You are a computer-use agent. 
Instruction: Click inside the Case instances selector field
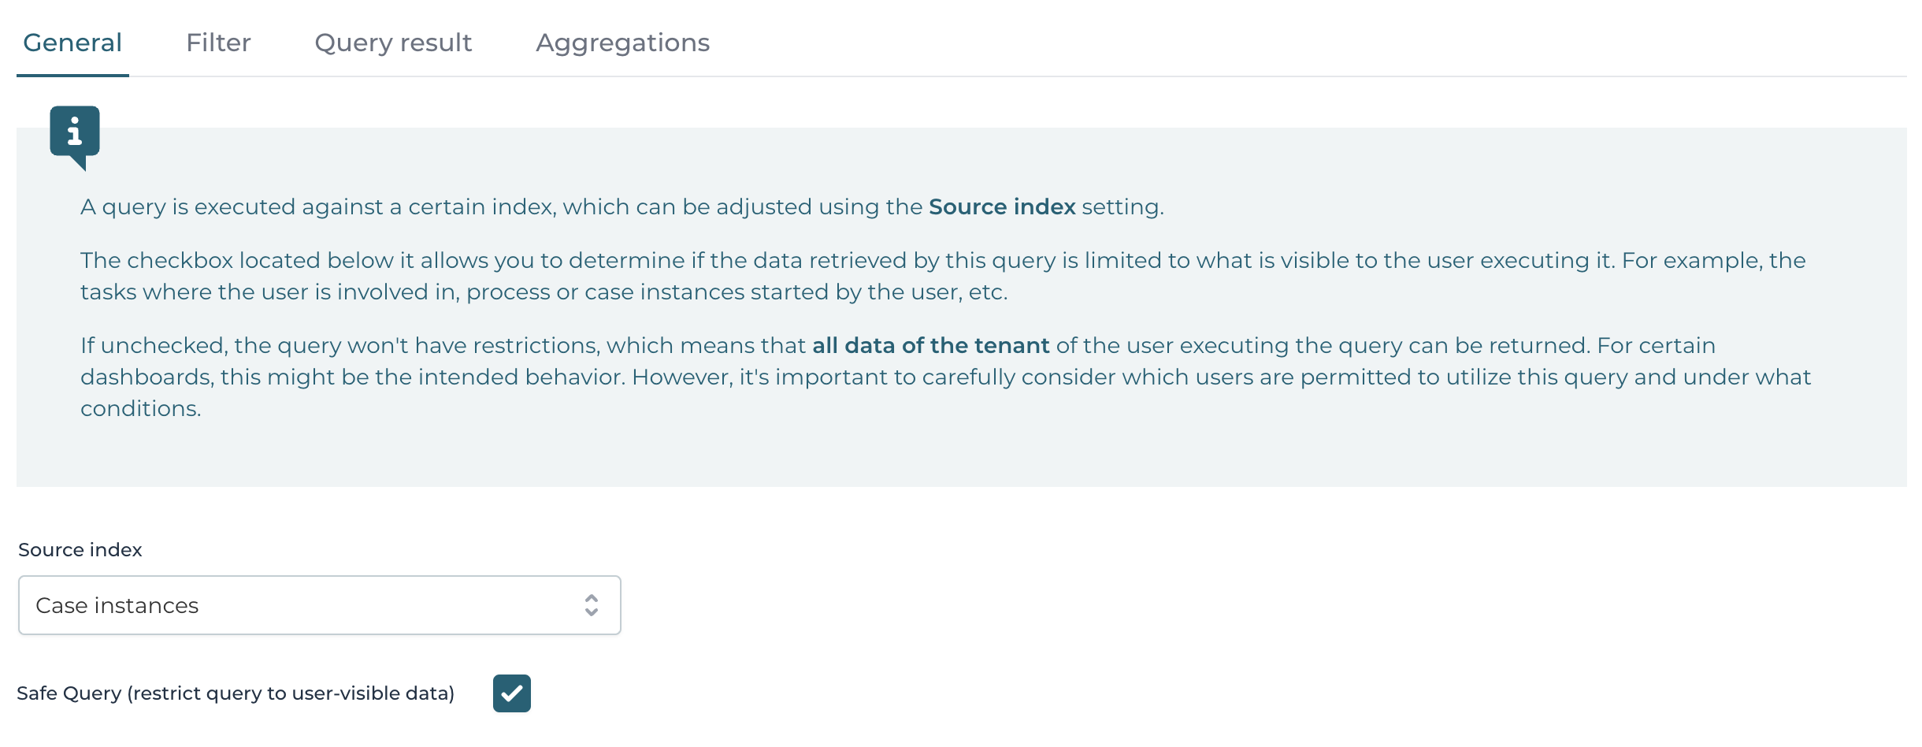[x=236, y=605]
